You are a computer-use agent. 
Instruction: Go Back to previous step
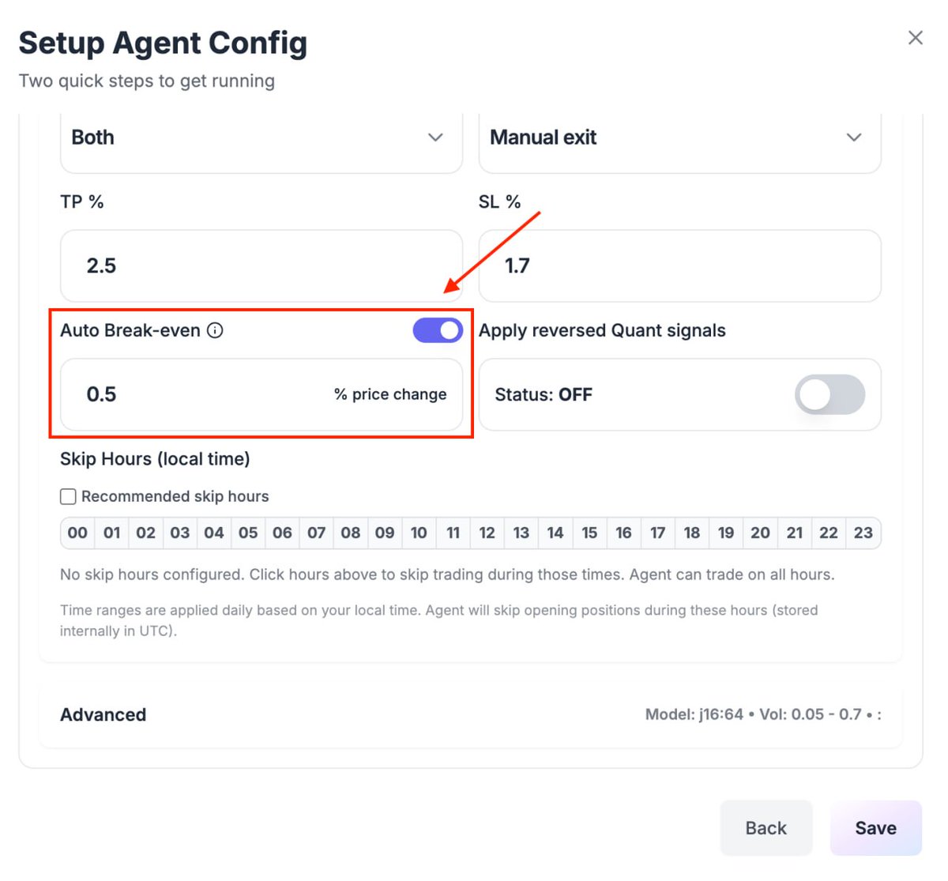pyautogui.click(x=766, y=827)
